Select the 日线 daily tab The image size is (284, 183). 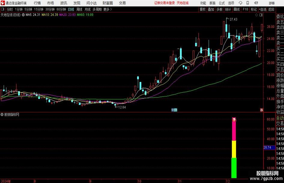[71, 9]
